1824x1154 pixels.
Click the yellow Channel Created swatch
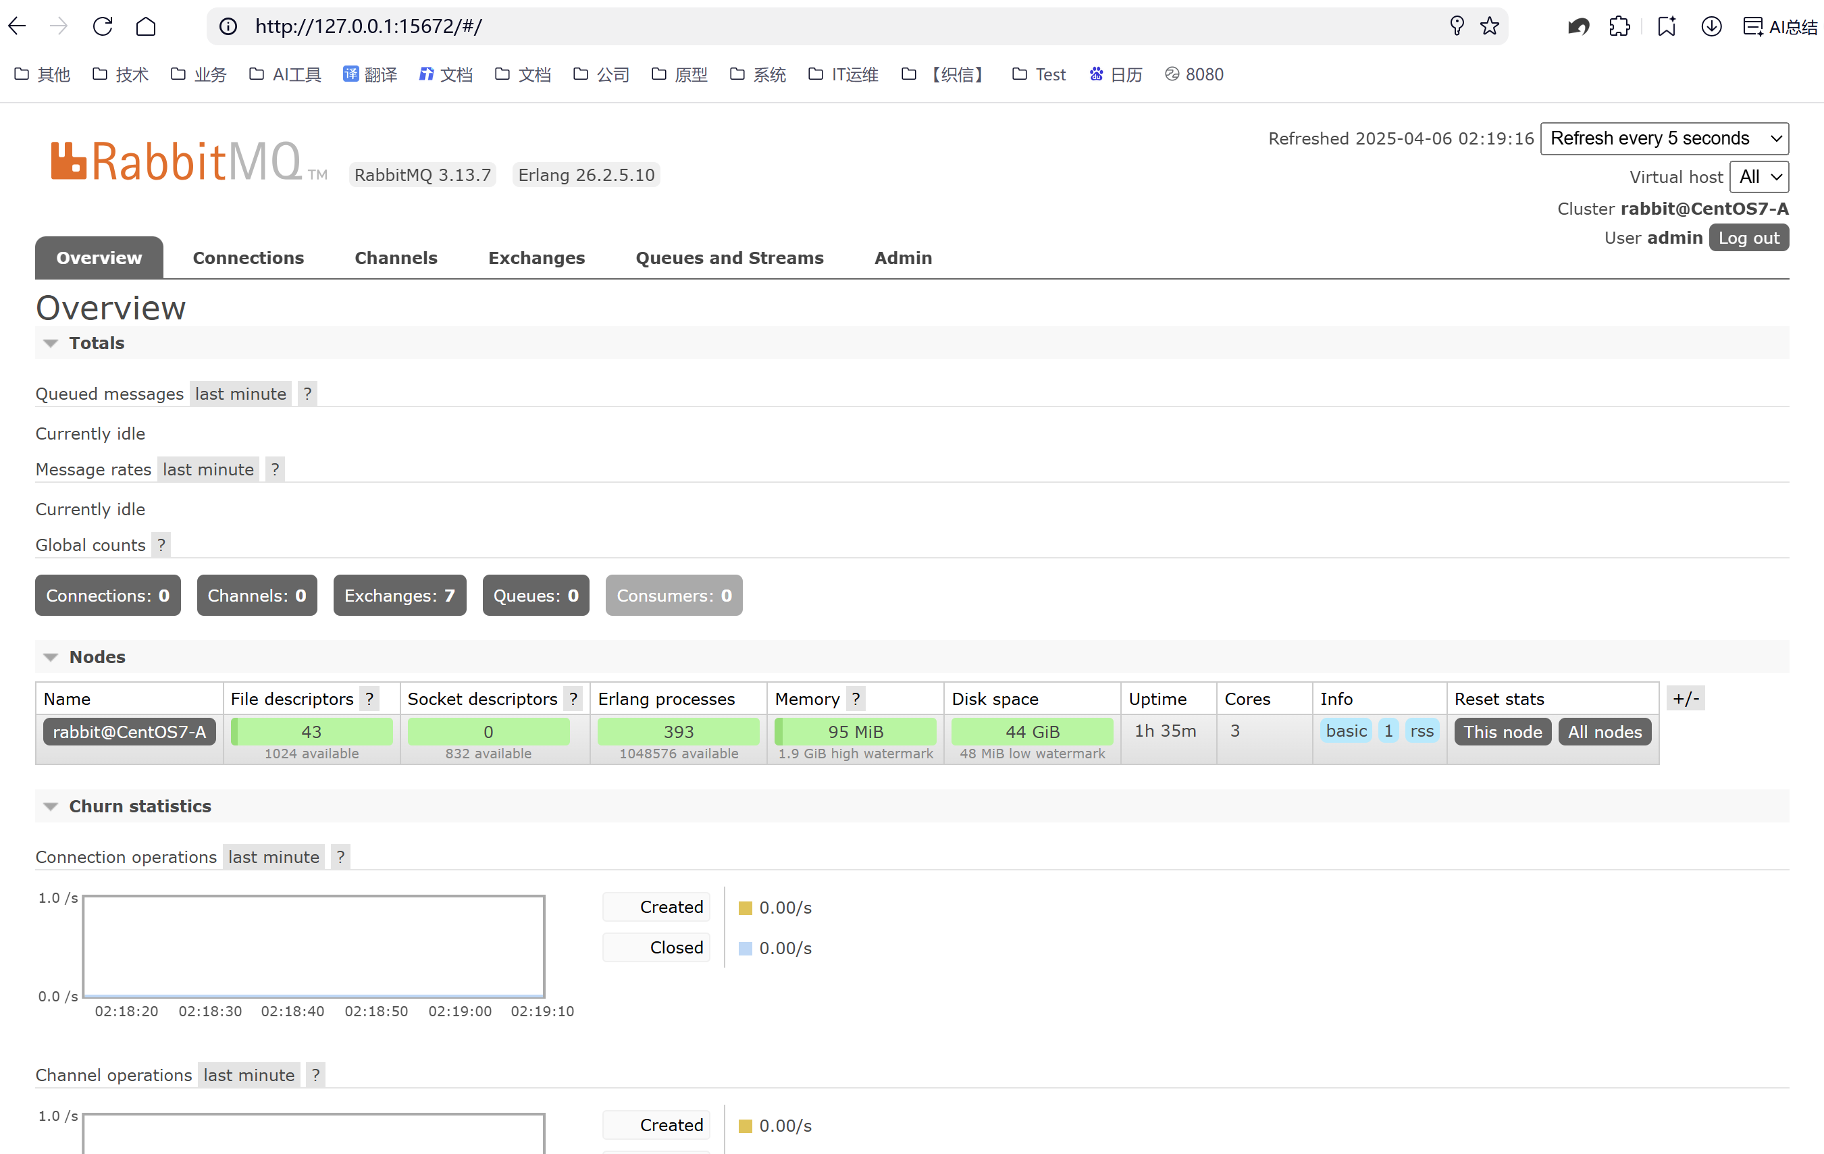[746, 1126]
